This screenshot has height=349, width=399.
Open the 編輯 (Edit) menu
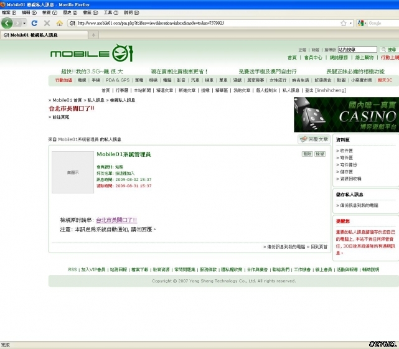[x=29, y=12]
